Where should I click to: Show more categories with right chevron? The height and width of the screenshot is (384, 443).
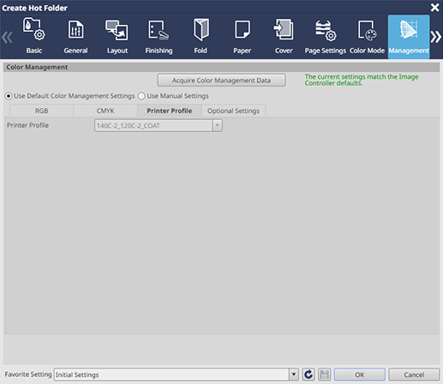coord(436,37)
